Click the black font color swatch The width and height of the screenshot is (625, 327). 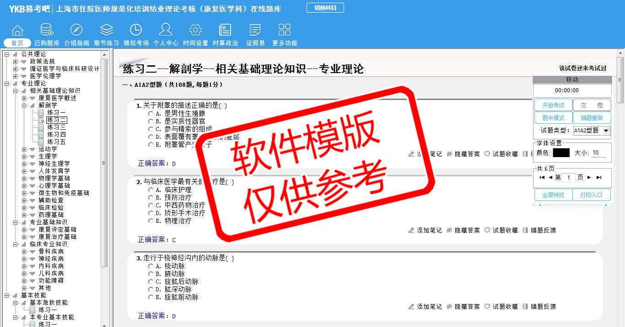click(x=561, y=153)
